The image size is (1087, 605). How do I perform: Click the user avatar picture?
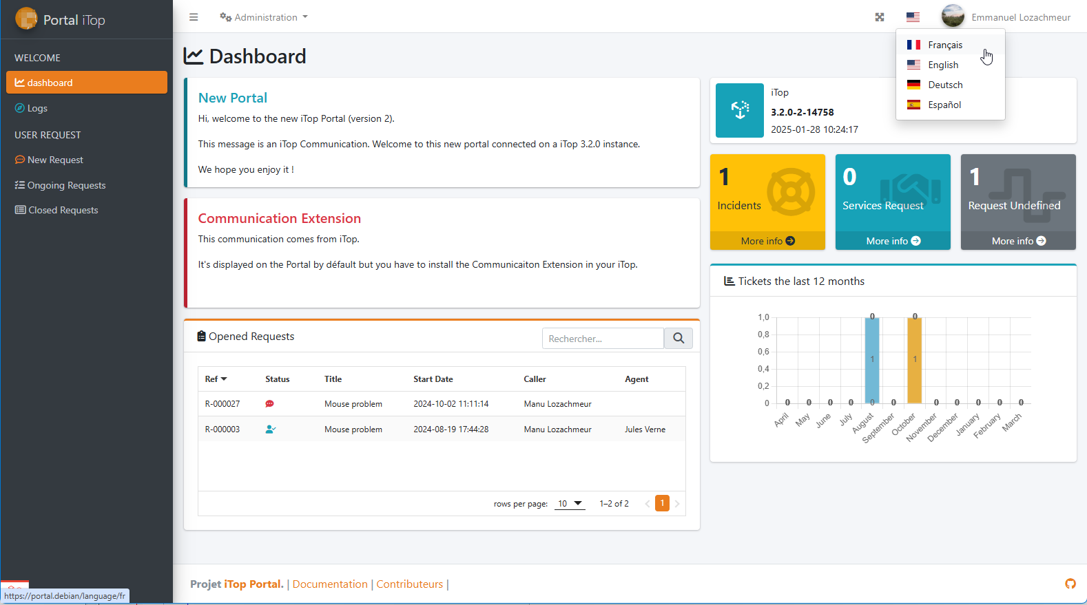953,17
